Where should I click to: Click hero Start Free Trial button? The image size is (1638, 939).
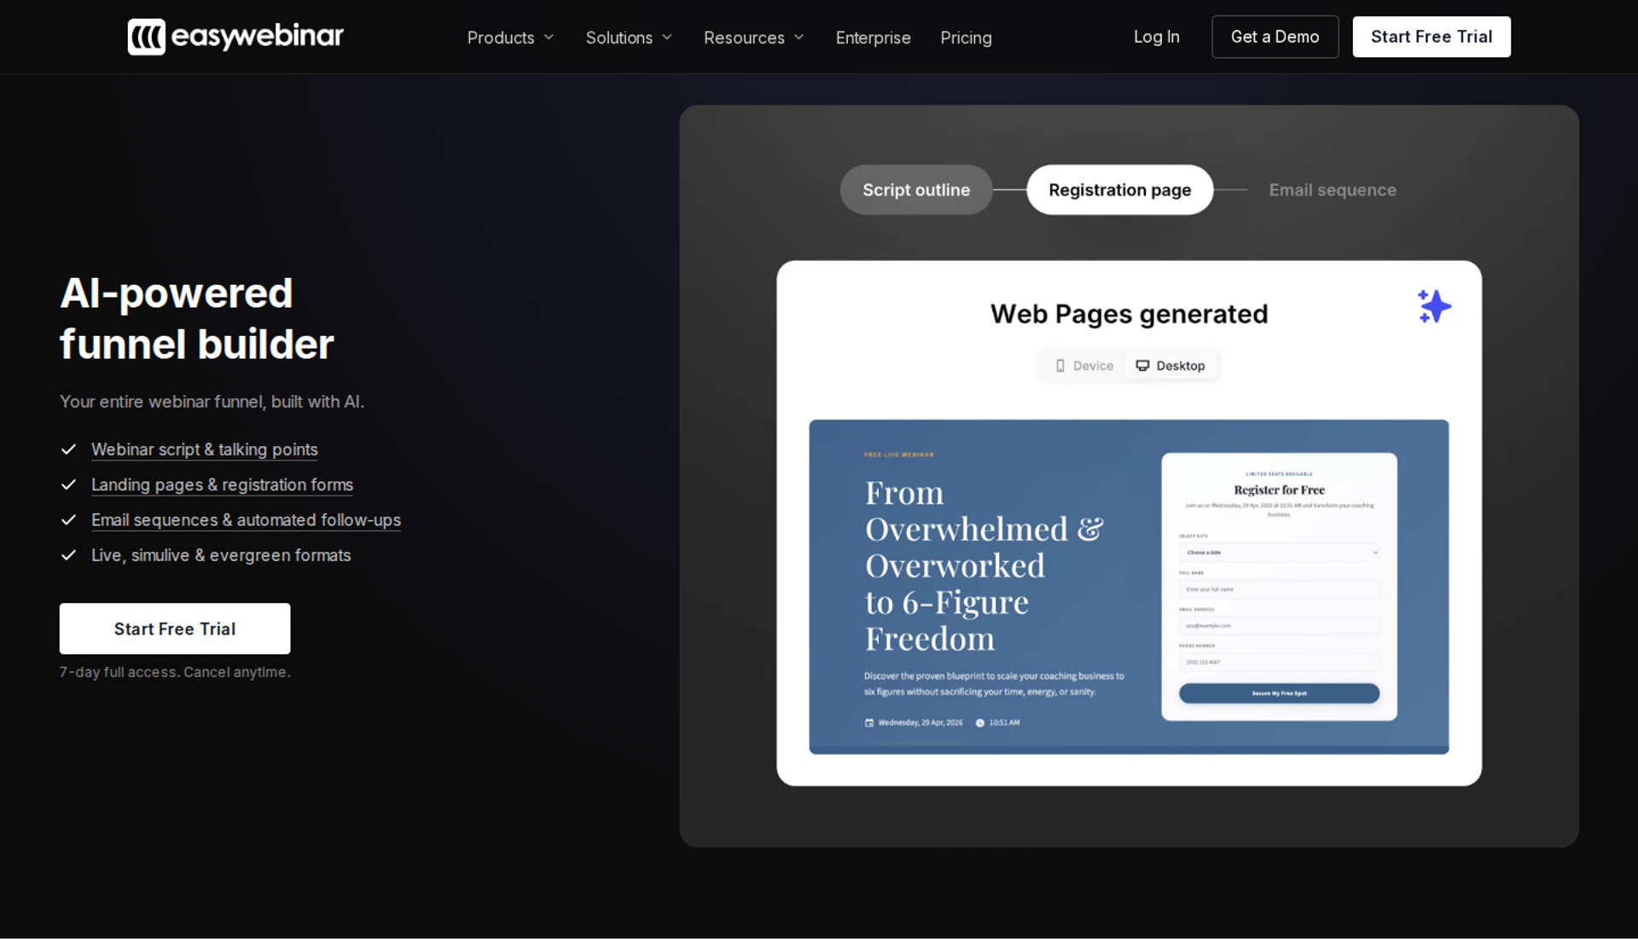coord(175,629)
